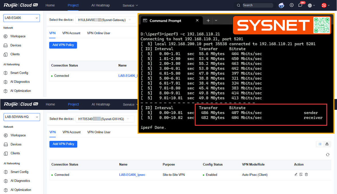Open Project tab in the top window

pos(73,5)
